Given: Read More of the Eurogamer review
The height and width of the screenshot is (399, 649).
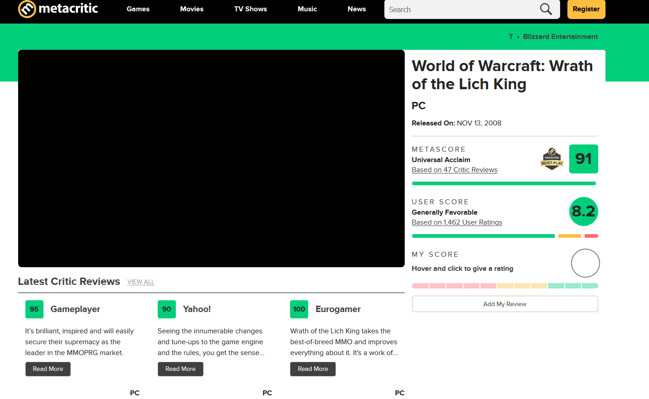Looking at the screenshot, I should [x=313, y=369].
